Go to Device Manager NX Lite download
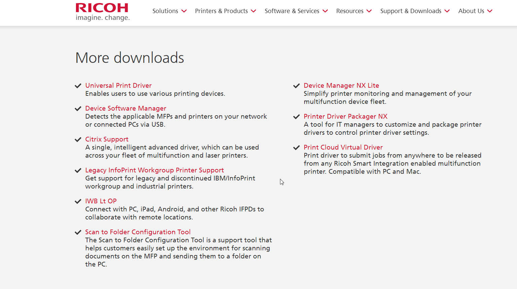This screenshot has height=289, width=517. (341, 85)
